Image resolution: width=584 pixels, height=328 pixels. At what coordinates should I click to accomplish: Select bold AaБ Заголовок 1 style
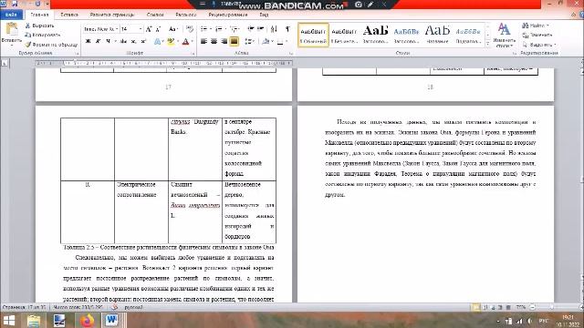375,35
